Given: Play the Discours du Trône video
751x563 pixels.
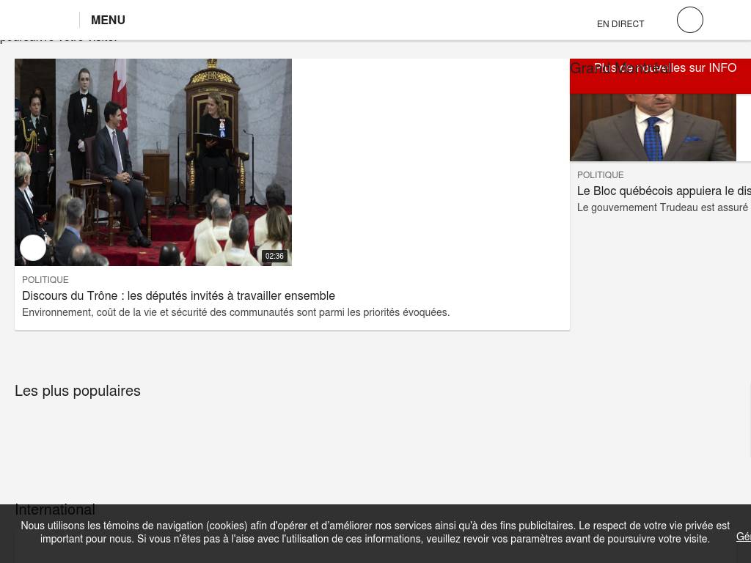Looking at the screenshot, I should (x=33, y=248).
